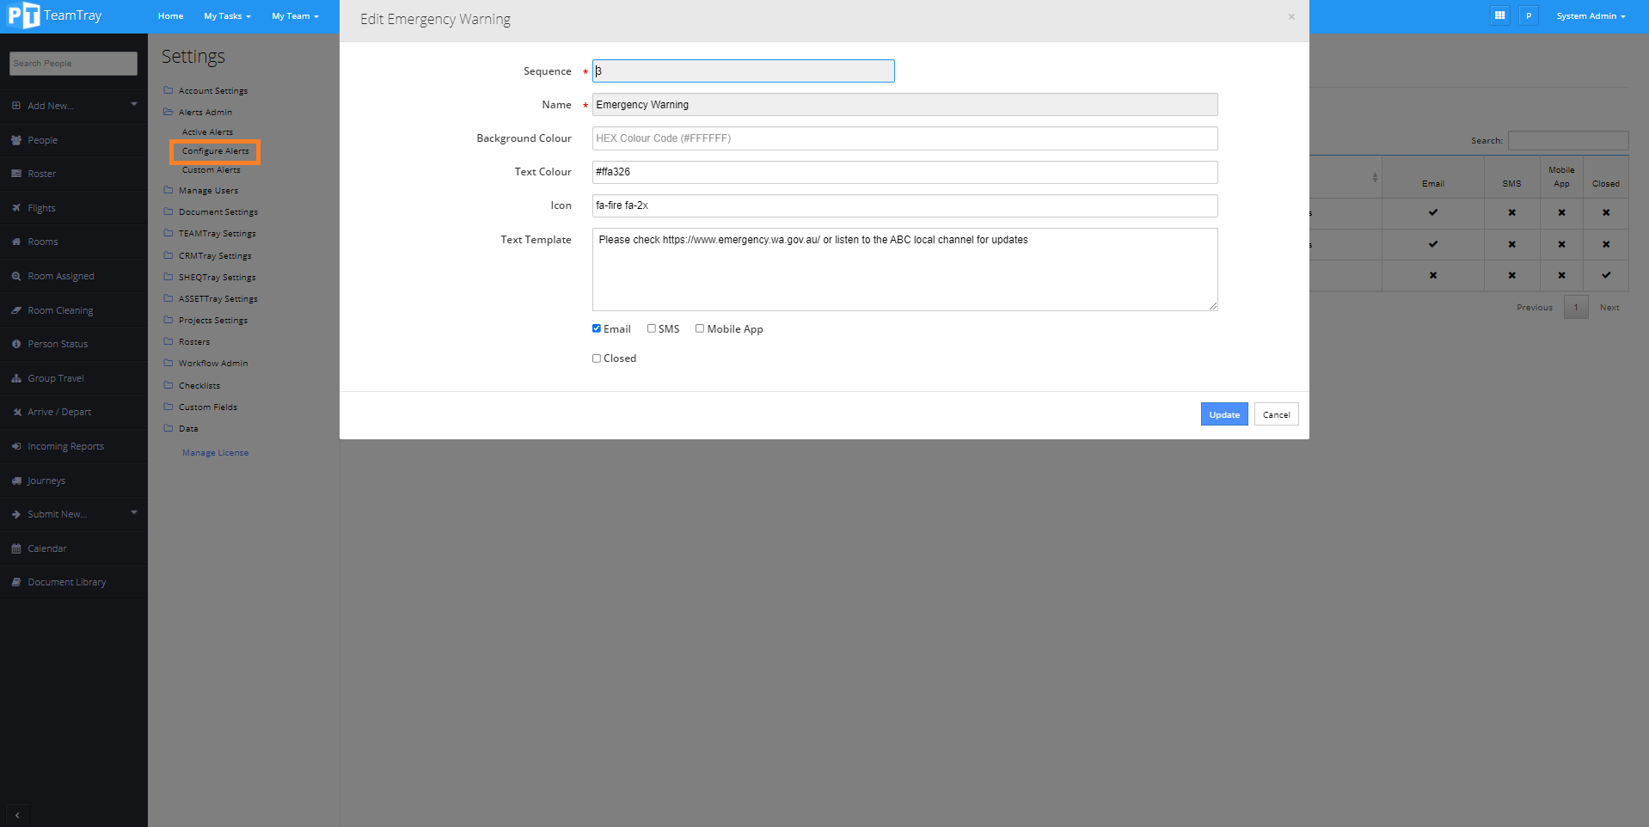Check the Closed checkbox in the dialog
Viewport: 1649px width, 827px height.
(x=597, y=358)
